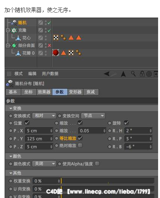Click the P . Y 125 cm field

click(x=39, y=139)
